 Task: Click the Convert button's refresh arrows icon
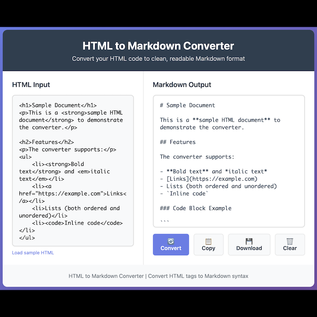point(171,241)
